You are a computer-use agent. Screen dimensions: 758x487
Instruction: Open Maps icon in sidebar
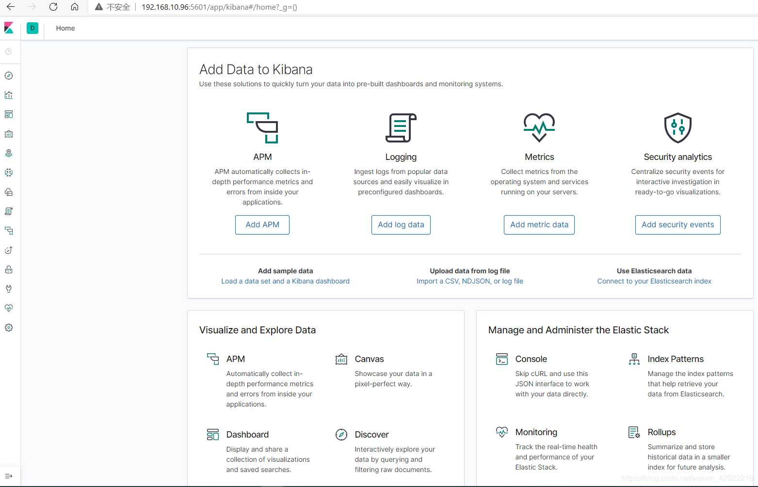[x=9, y=153]
